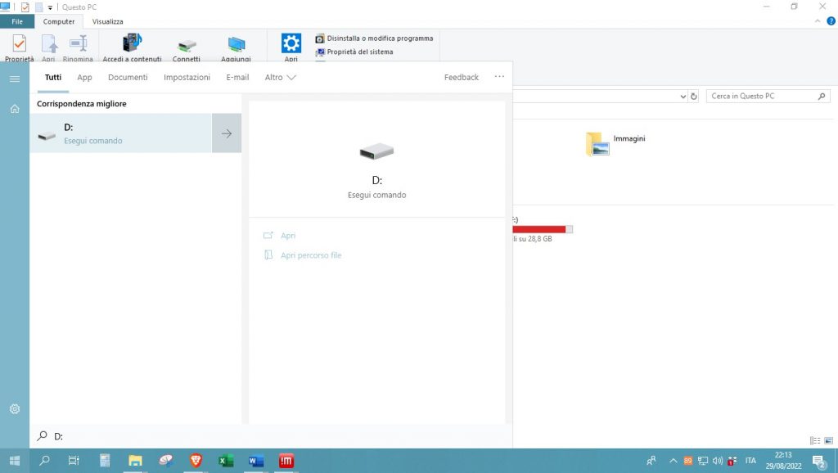Screen dimensions: 838x473
Task: Switch to the Documenti search tab
Action: [x=128, y=78]
